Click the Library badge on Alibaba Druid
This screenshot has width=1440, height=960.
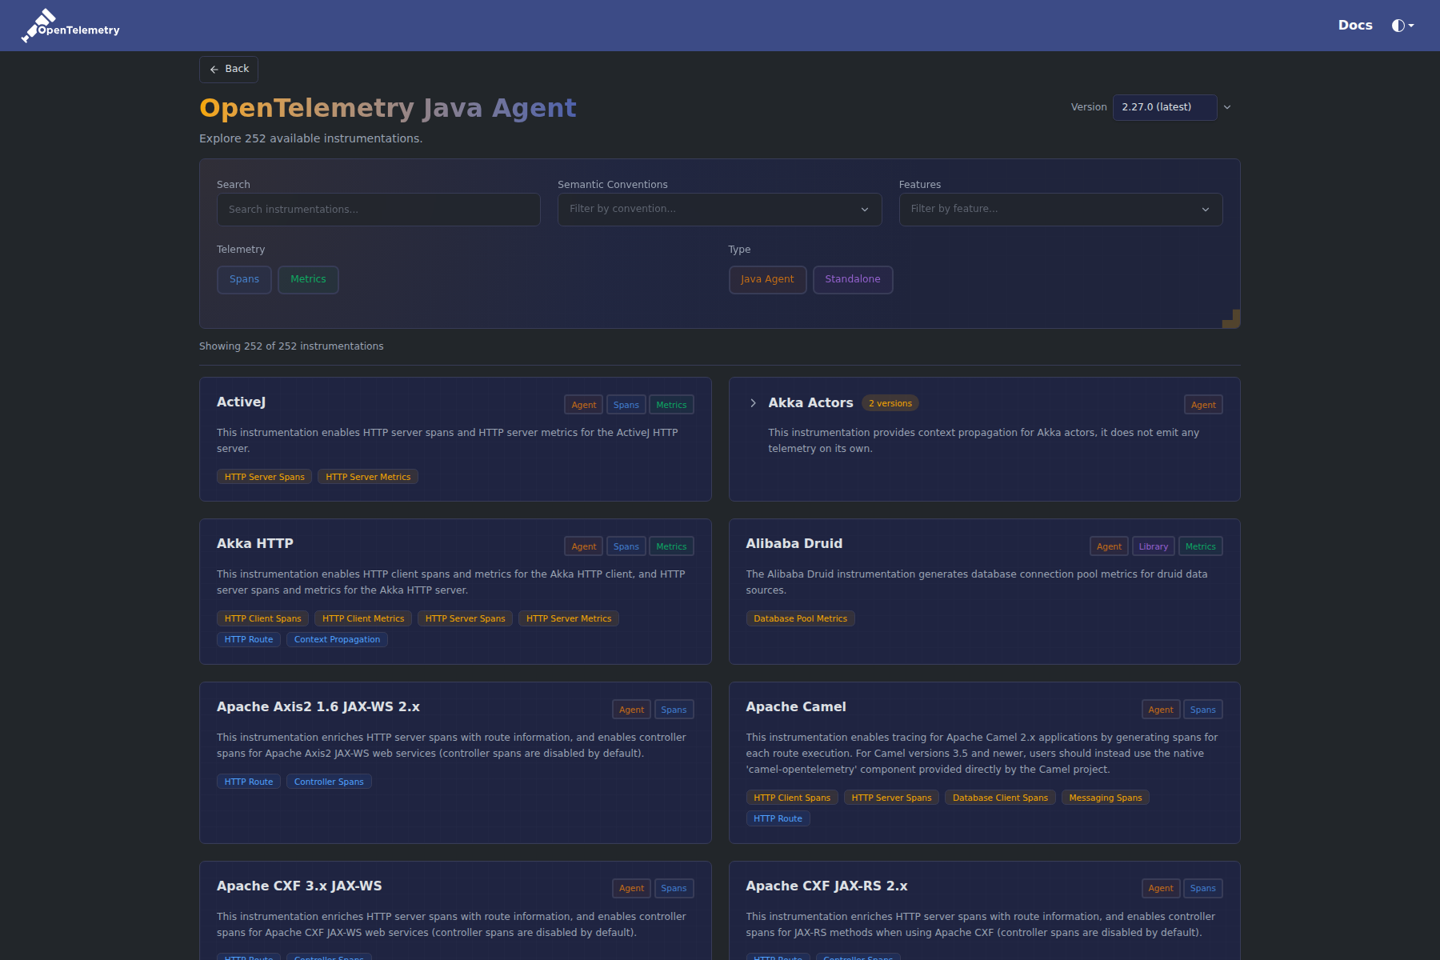(x=1154, y=546)
